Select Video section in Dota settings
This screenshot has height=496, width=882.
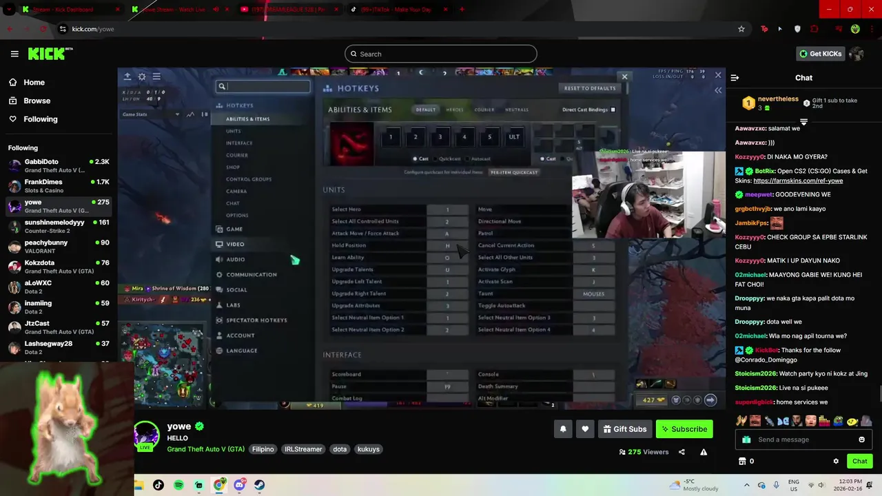tap(235, 244)
